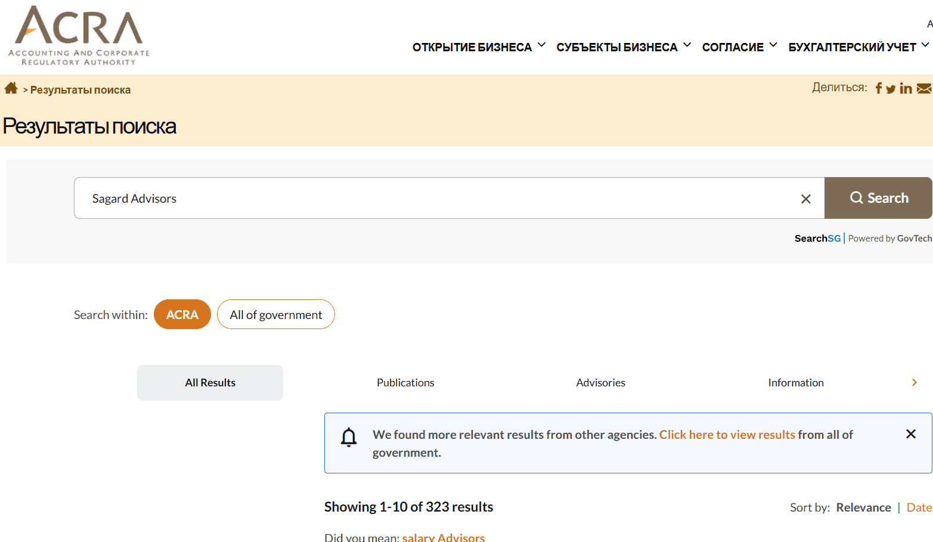Viewport: 933px width, 542px height.
Task: Expand the ОТКРЫТИЕ БИЗНЕСА menu
Action: coord(479,47)
